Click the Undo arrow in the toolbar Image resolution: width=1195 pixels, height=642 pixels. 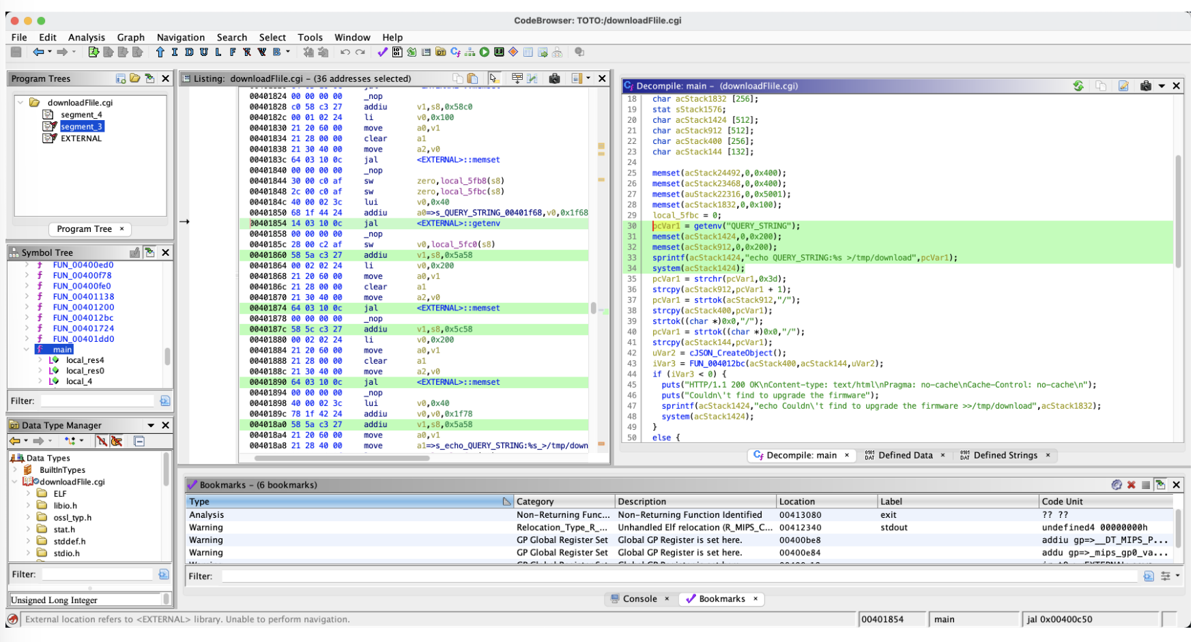click(x=345, y=52)
